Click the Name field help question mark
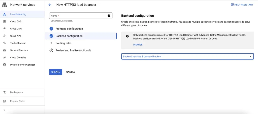 click(109, 16)
